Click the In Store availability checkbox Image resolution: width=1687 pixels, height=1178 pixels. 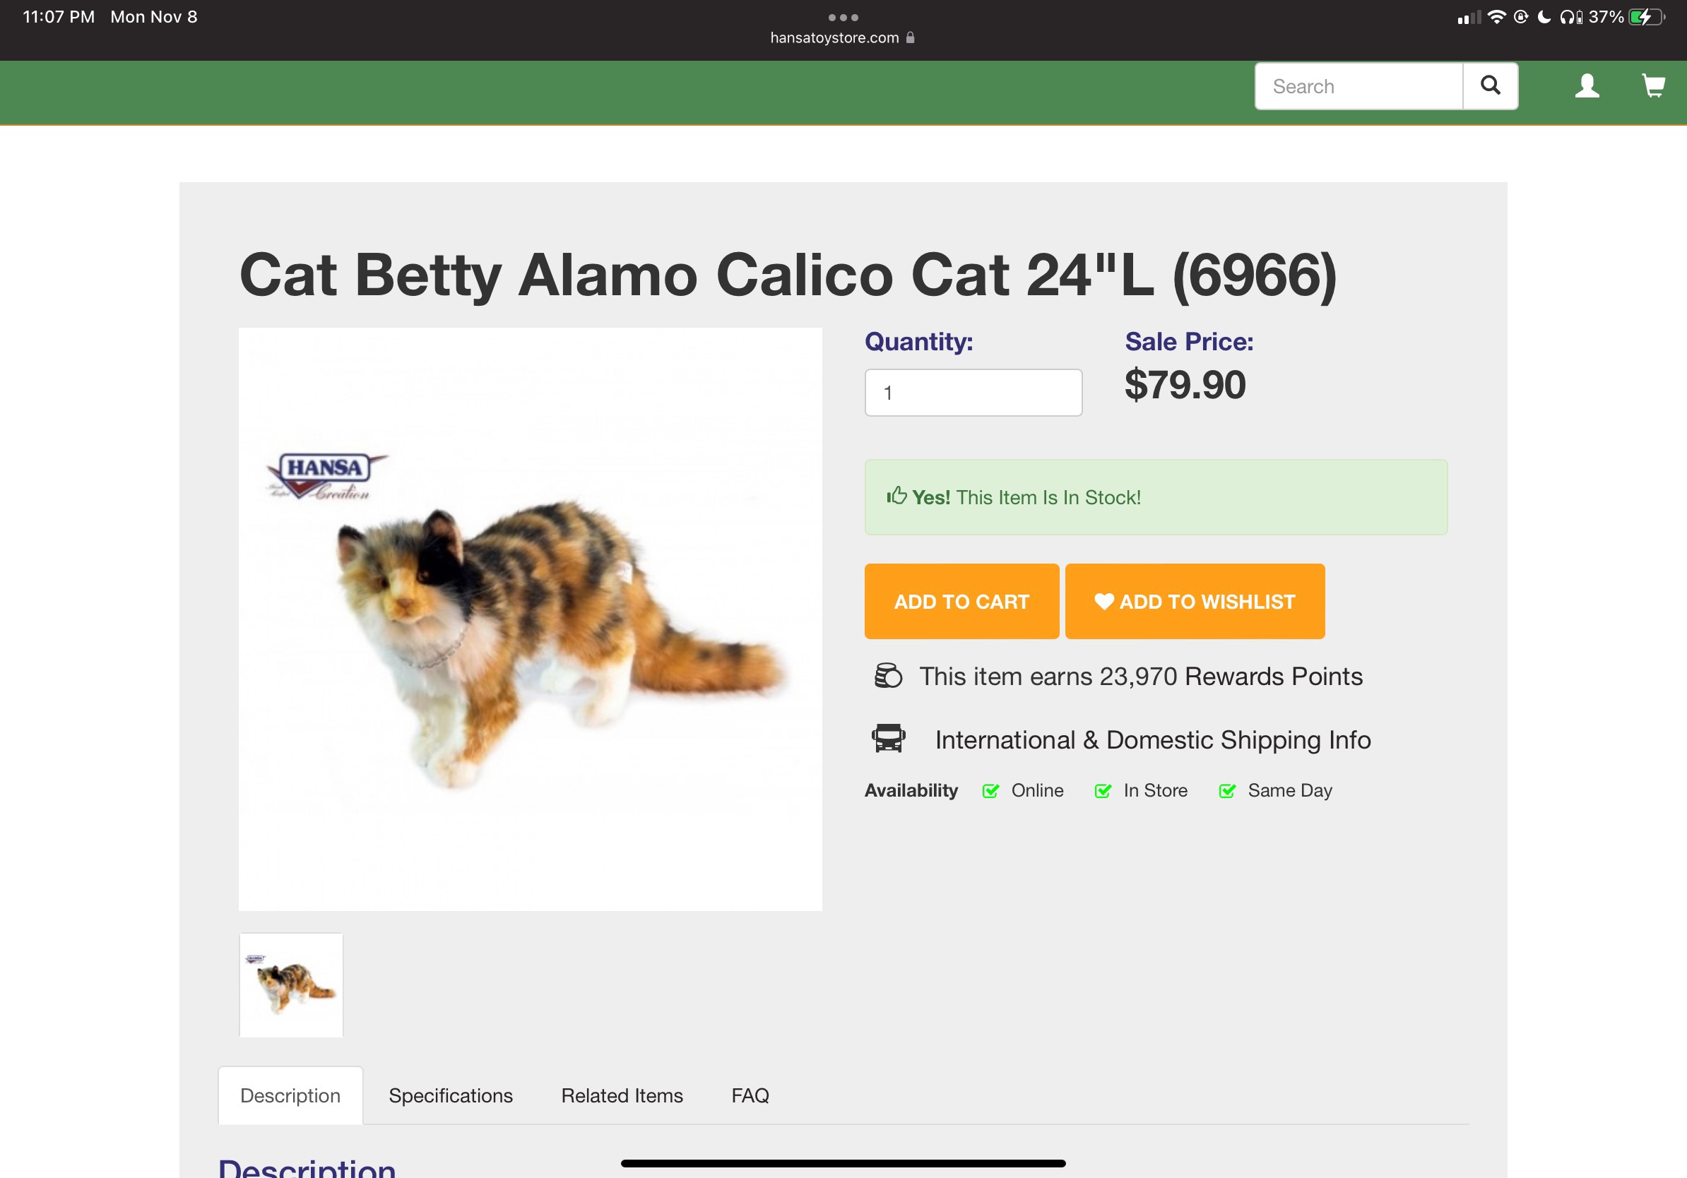(x=1102, y=791)
